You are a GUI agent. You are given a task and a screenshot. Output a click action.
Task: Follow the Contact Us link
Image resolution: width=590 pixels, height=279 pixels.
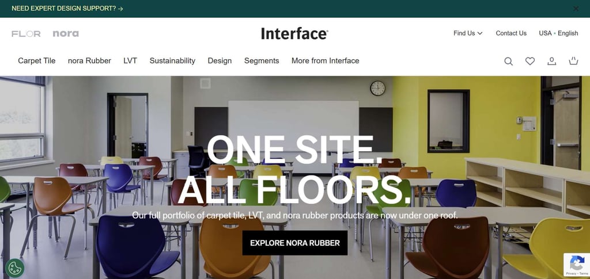click(511, 33)
